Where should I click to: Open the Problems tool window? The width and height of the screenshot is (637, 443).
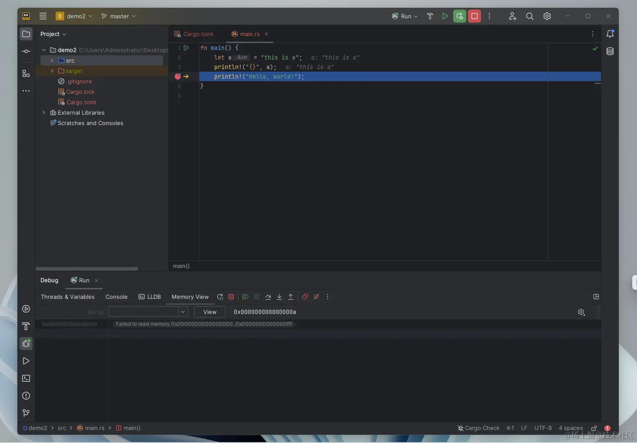pyautogui.click(x=26, y=396)
